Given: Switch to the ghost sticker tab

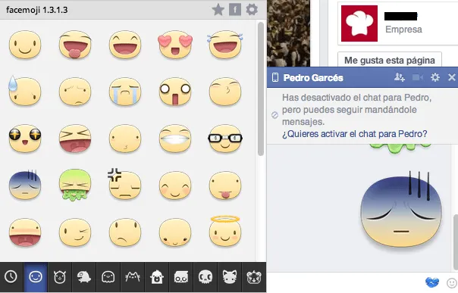Looking at the screenshot, I should [x=108, y=276].
